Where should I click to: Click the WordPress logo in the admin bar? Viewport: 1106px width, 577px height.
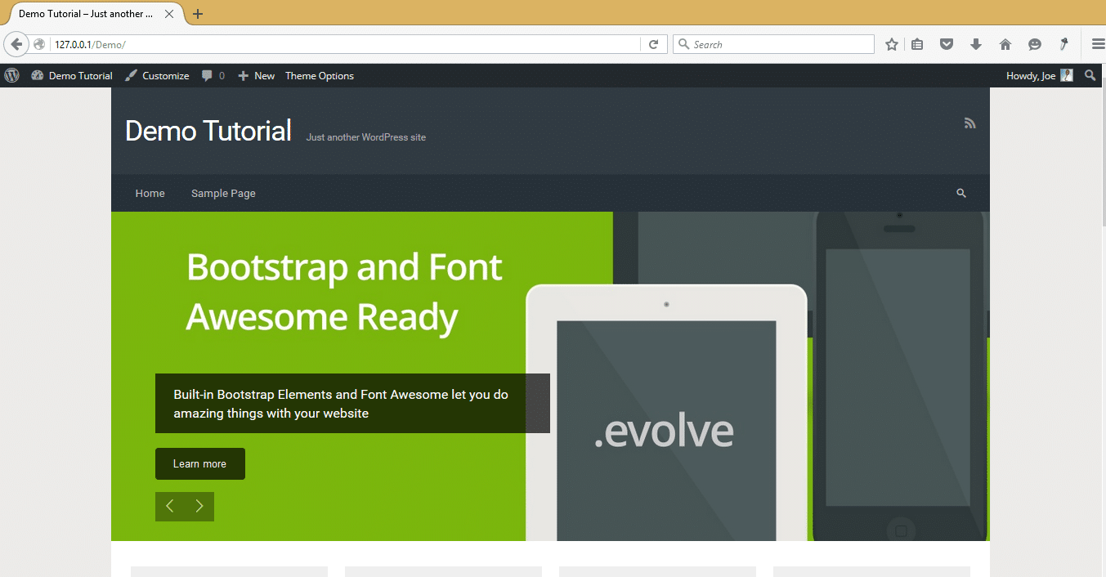11,75
